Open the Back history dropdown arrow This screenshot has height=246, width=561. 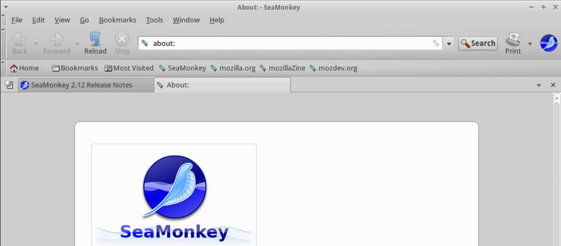coord(36,44)
